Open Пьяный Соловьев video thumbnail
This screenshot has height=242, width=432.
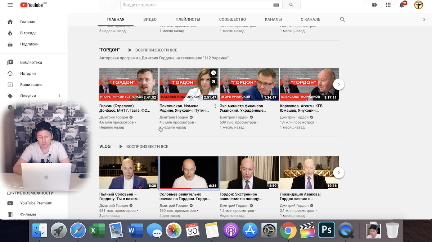[x=129, y=173]
